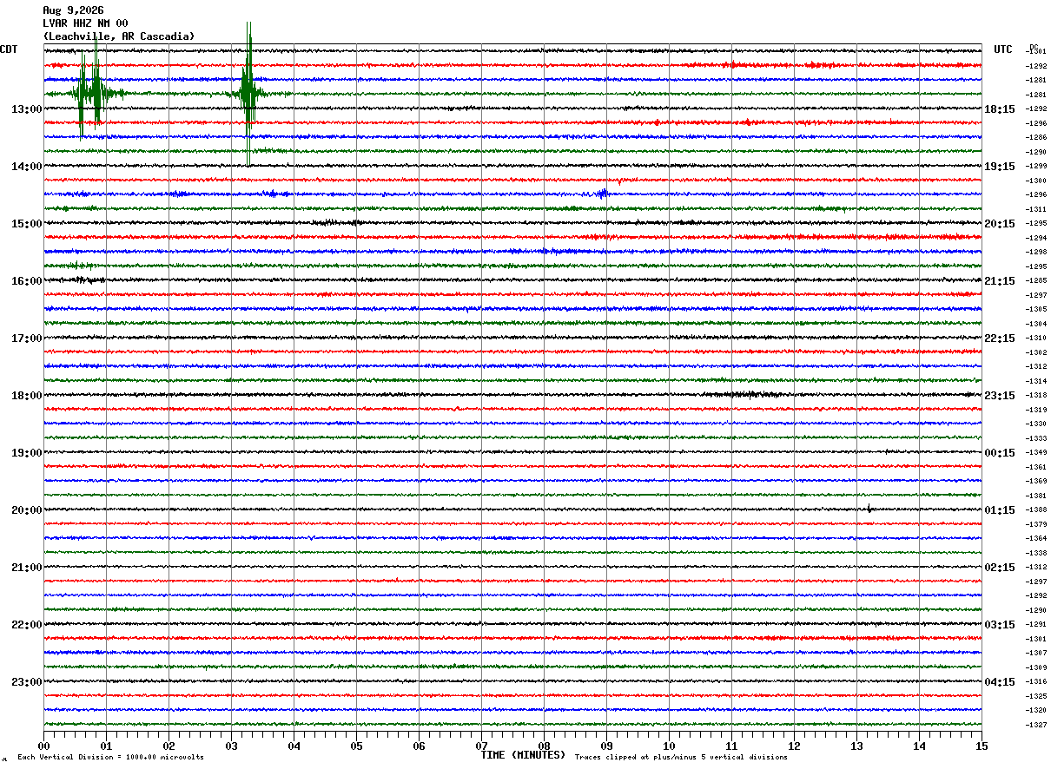The height and width of the screenshot is (769, 1051).
Task: Click the DC offset value -1338
Action: (x=1036, y=553)
